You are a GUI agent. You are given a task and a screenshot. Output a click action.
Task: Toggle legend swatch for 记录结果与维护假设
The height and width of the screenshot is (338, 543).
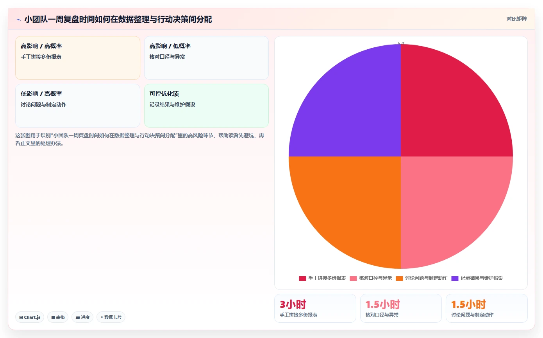point(455,278)
